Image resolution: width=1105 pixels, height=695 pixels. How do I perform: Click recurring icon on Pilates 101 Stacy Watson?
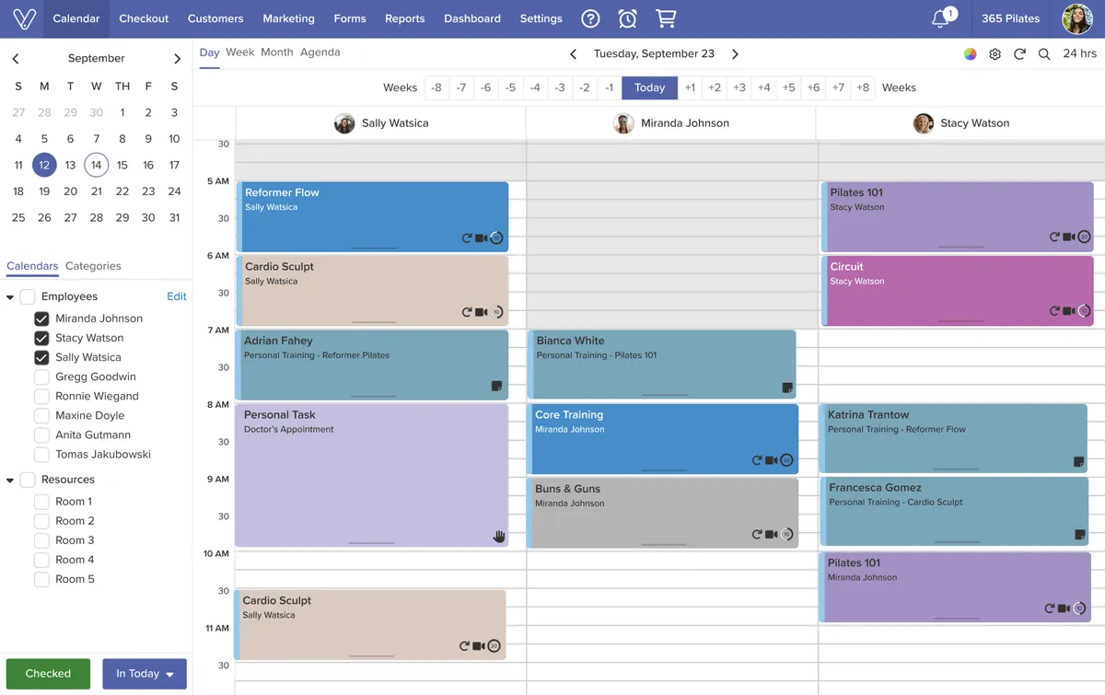[x=1054, y=237]
